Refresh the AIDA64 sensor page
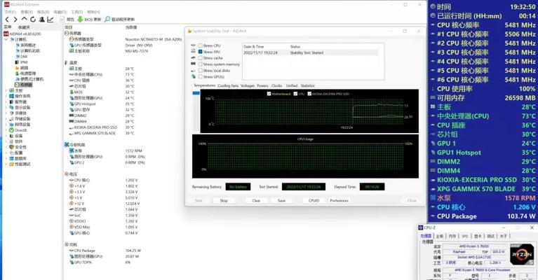Viewport: 538px width, 280px height. (33, 20)
